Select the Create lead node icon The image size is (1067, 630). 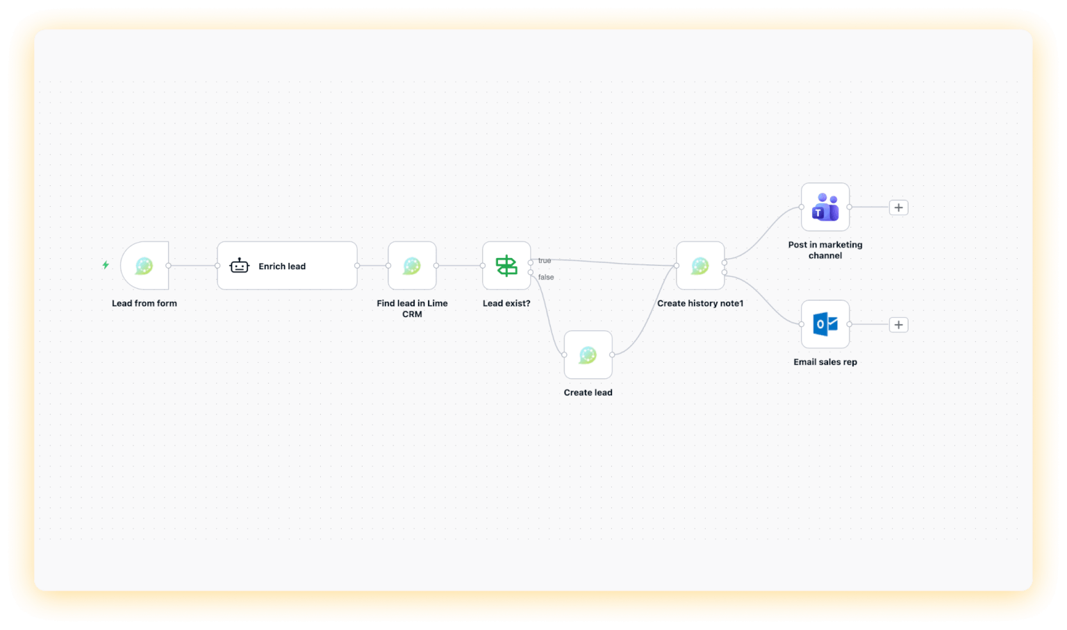pos(588,355)
